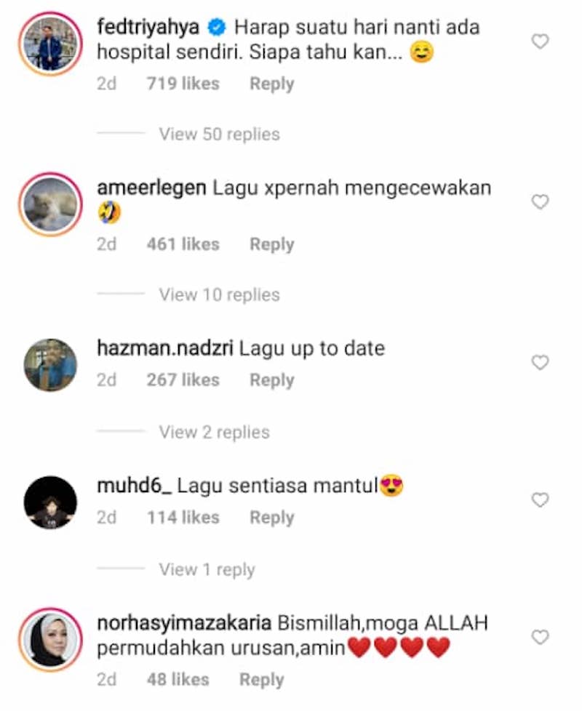Click the blue verified badge next to fedtriyahya
582x711 pixels.
coord(216,28)
